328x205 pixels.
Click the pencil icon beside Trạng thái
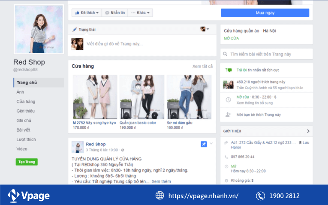point(75,30)
